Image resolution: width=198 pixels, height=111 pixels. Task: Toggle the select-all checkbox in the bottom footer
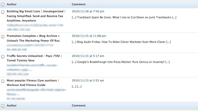3,106
